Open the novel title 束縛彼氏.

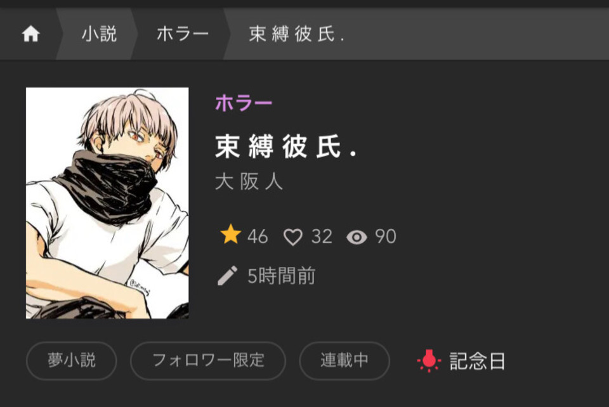click(286, 146)
